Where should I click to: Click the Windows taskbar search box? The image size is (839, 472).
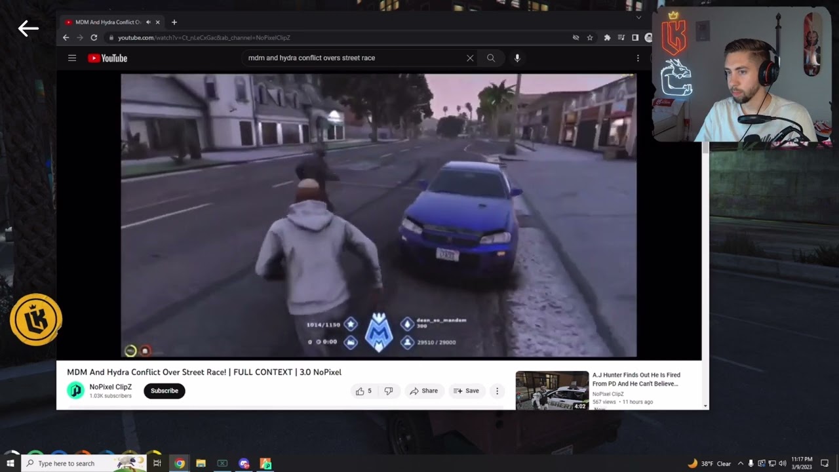point(85,463)
